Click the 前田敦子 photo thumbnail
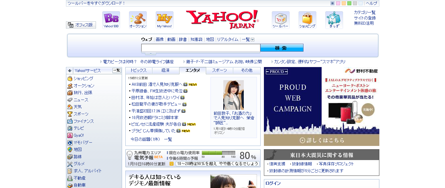The image size is (445, 188). pos(234,95)
